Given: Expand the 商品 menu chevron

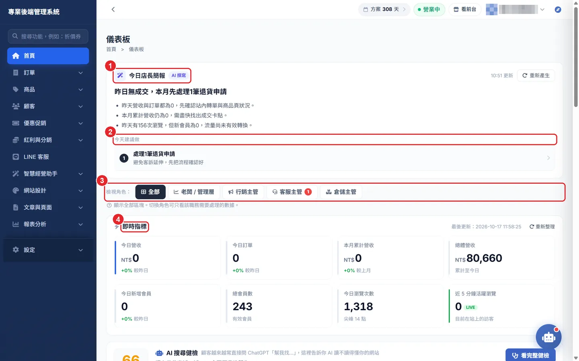Looking at the screenshot, I should tap(80, 89).
